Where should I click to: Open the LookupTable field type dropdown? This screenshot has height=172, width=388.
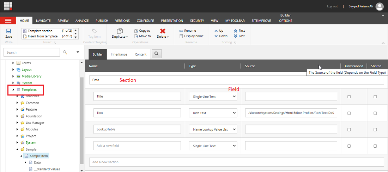tap(213, 129)
